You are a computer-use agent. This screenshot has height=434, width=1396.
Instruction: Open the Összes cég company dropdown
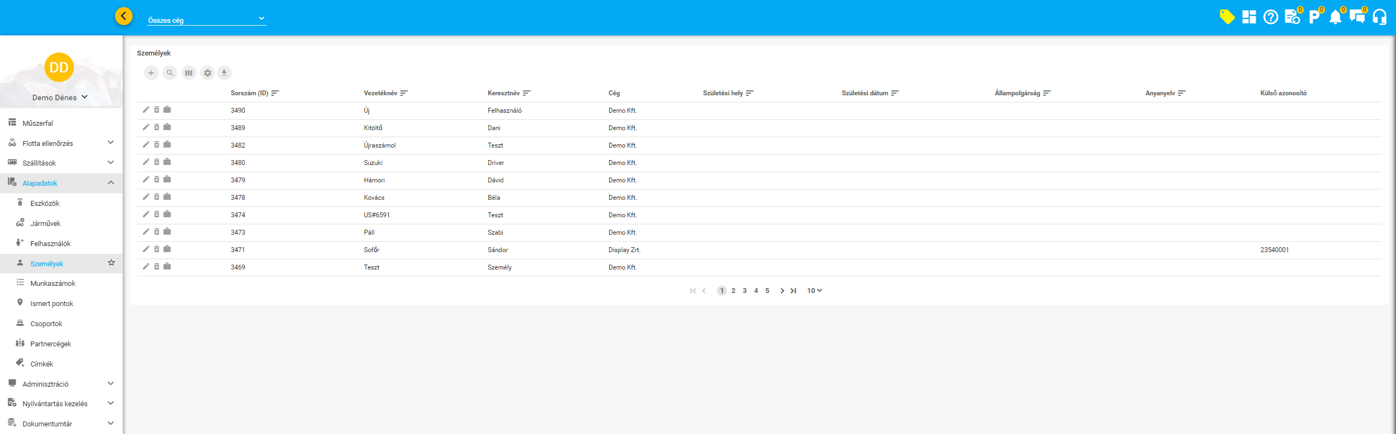click(x=206, y=20)
